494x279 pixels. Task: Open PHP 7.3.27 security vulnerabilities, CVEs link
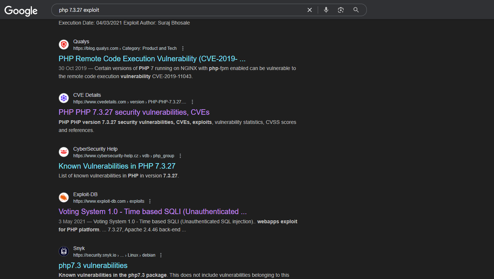click(134, 112)
